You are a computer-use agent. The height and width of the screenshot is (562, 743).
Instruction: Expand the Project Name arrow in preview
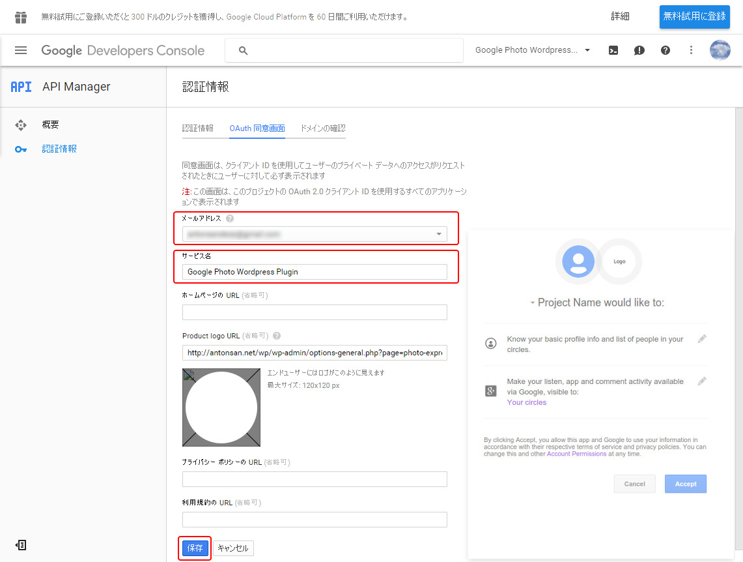pyautogui.click(x=533, y=303)
